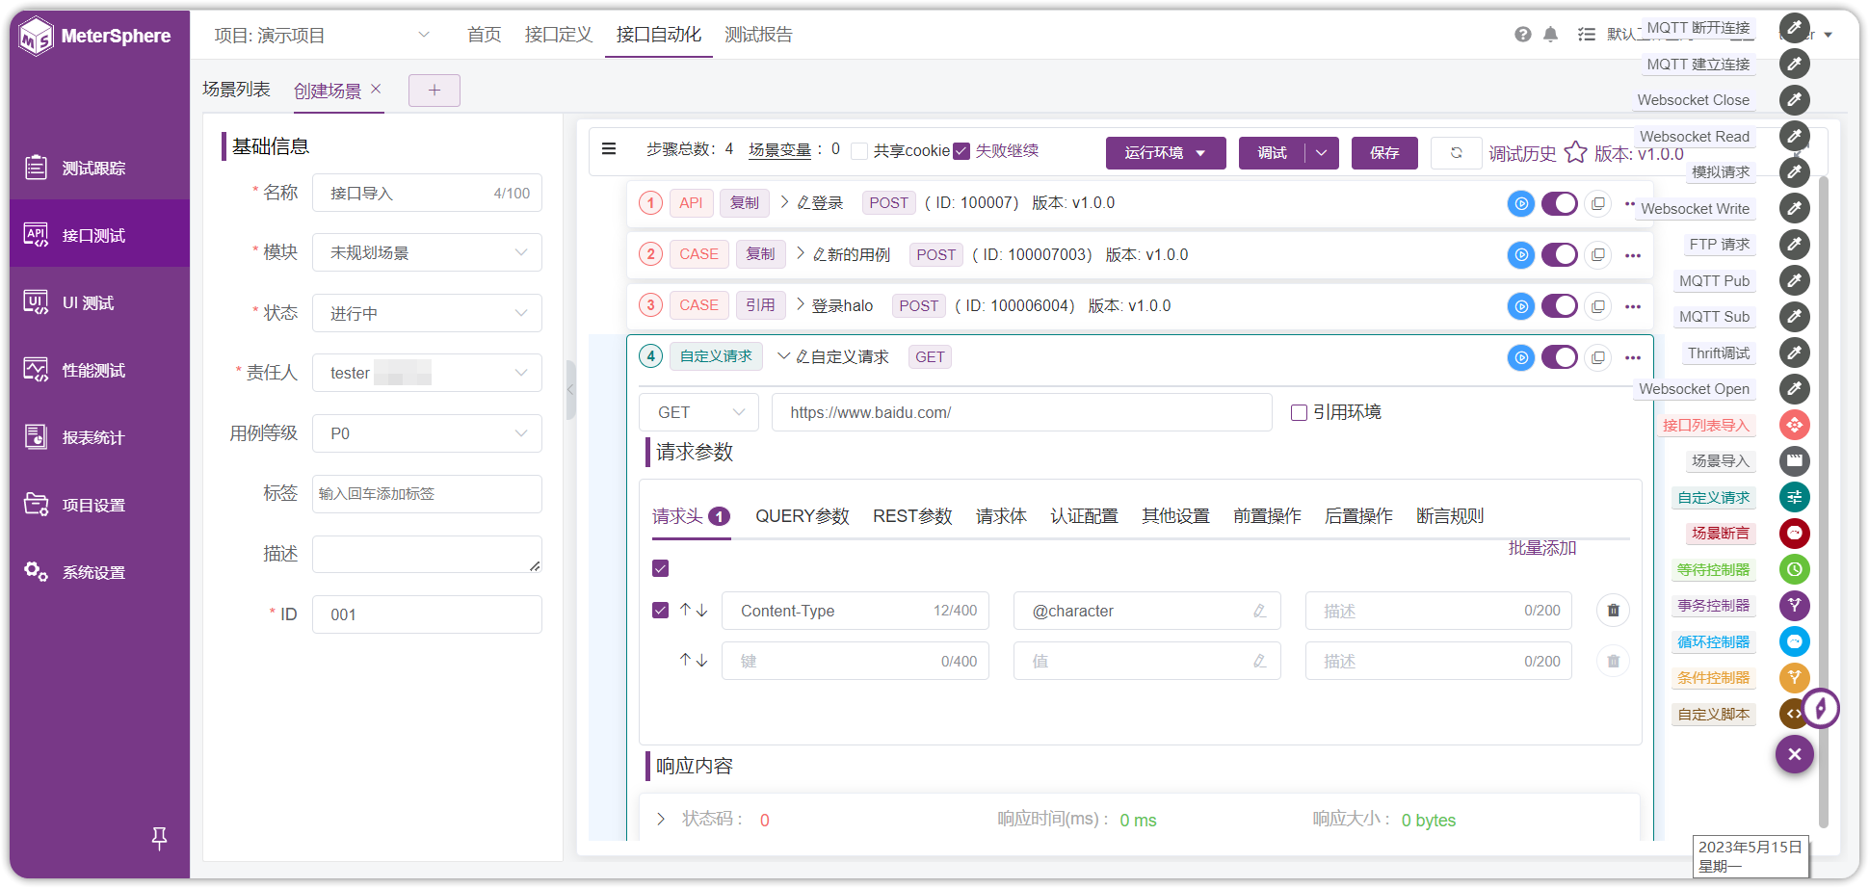
Task: Open the step list hamburger menu icon
Action: [609, 149]
